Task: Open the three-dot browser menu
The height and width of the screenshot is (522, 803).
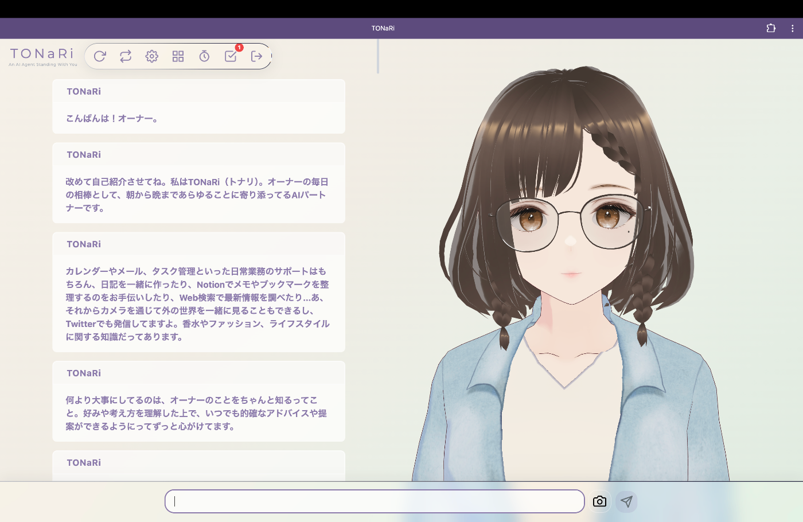Action: click(793, 28)
